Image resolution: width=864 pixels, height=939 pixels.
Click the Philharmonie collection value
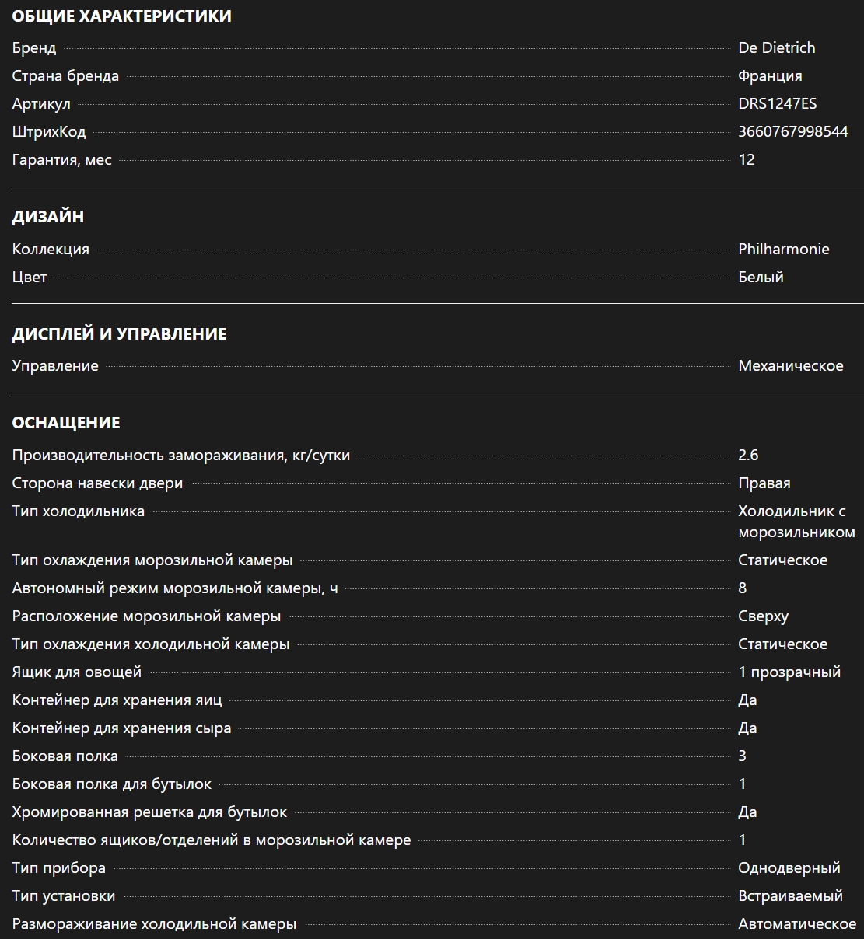point(783,249)
